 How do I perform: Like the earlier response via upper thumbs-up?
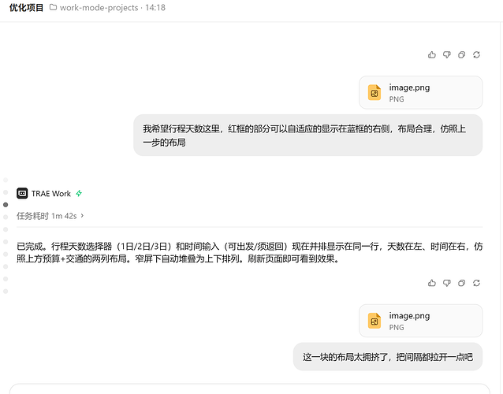[432, 55]
